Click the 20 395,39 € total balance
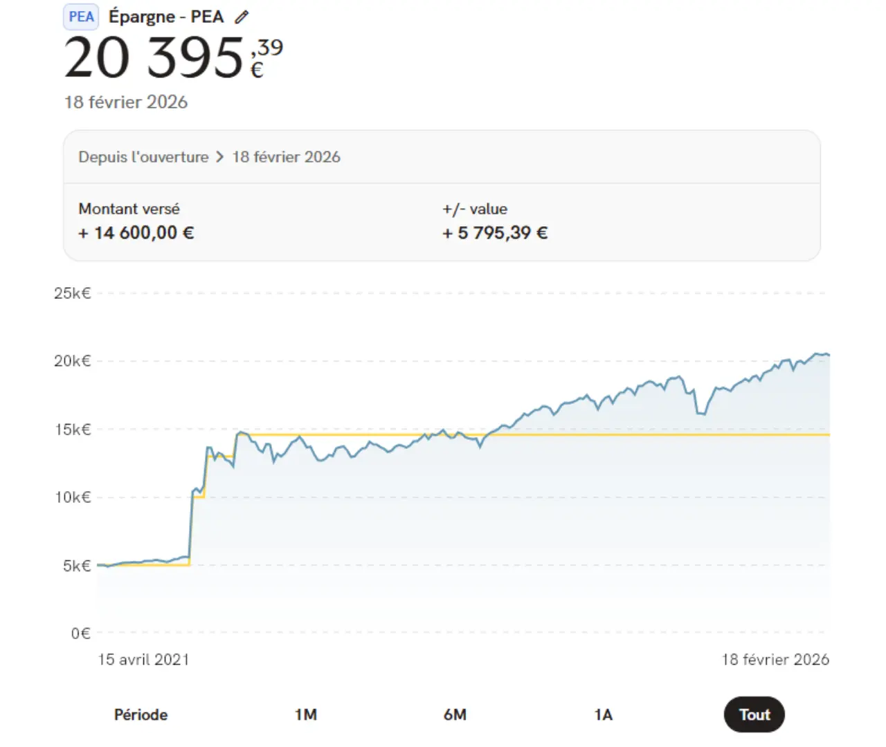Screen dimensions: 886x747 [x=173, y=58]
